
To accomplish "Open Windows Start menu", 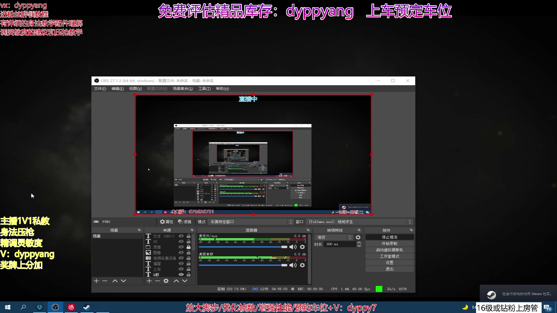I will pos(8,307).
